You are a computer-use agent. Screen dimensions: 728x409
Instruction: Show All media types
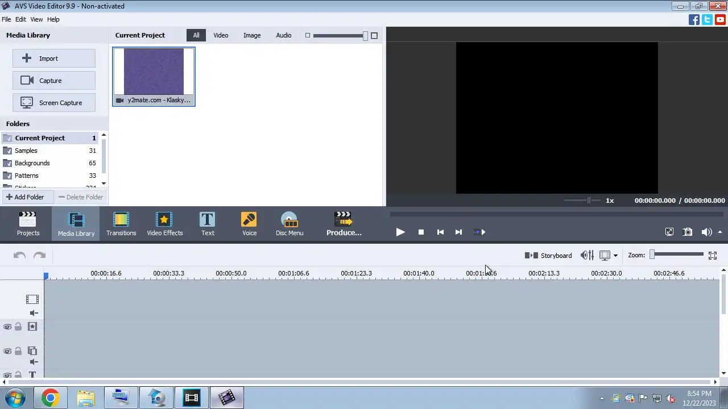point(196,35)
